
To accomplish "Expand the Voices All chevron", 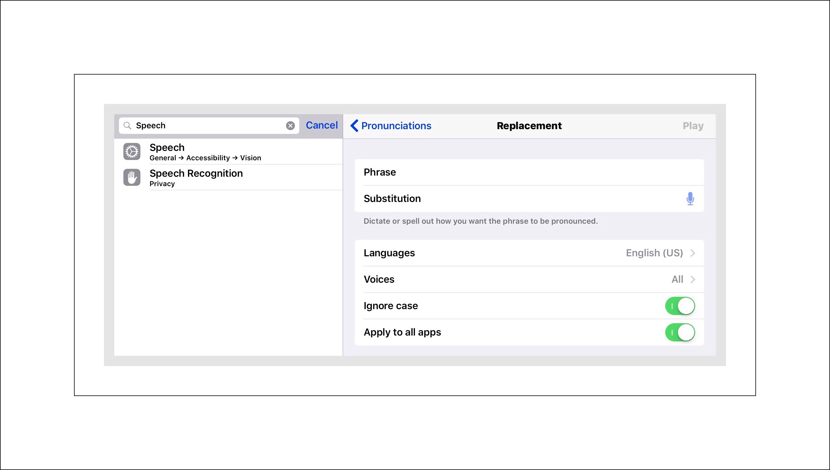I will [693, 279].
